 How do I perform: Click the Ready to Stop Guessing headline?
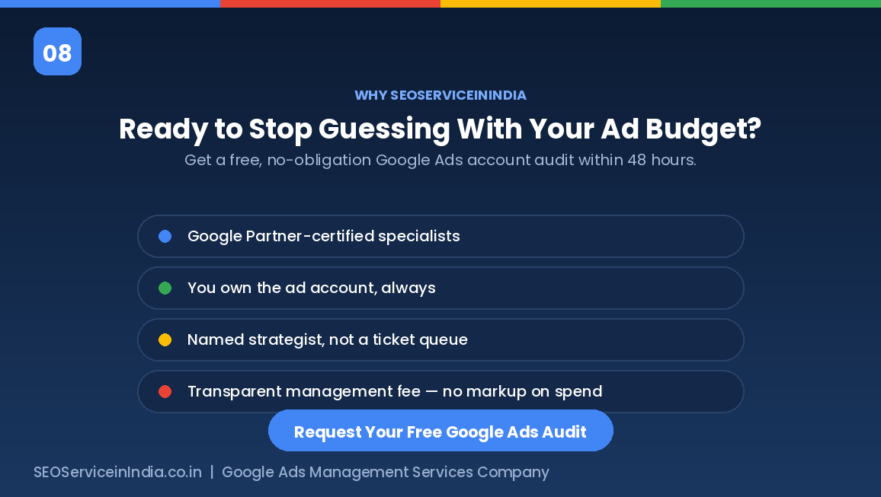pyautogui.click(x=440, y=129)
